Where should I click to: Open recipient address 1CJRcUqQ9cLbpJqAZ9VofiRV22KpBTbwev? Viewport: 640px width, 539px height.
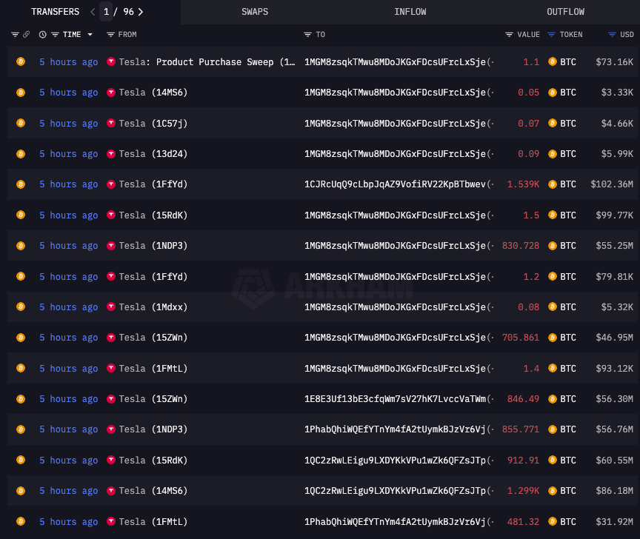click(395, 184)
